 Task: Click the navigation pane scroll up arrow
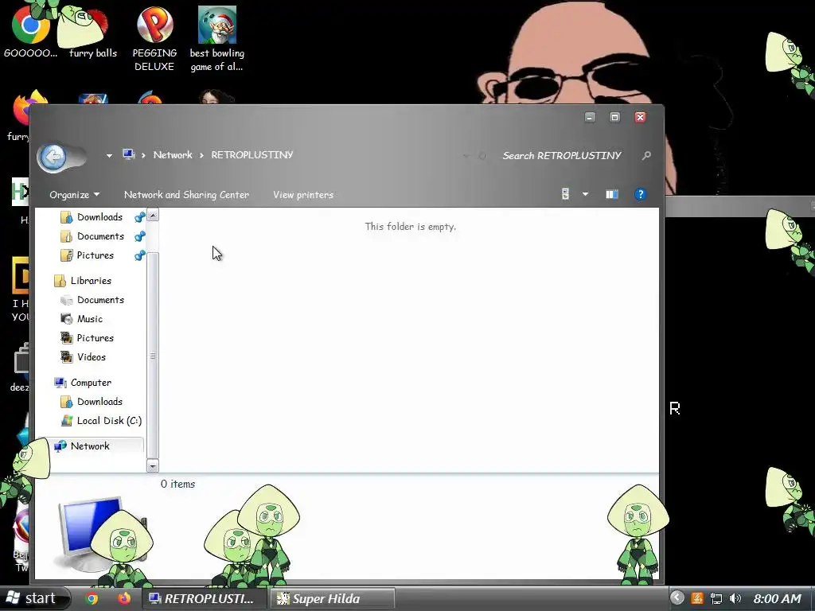(153, 215)
